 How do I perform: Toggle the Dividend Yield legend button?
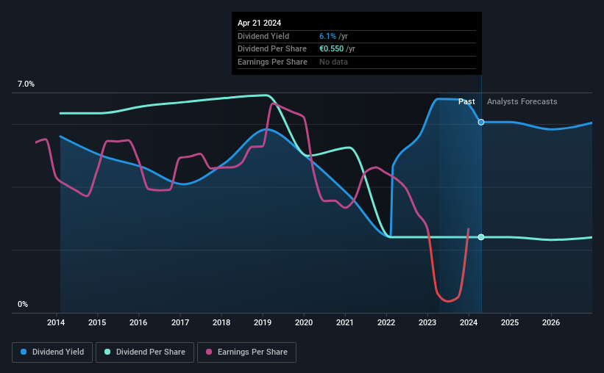coord(52,352)
